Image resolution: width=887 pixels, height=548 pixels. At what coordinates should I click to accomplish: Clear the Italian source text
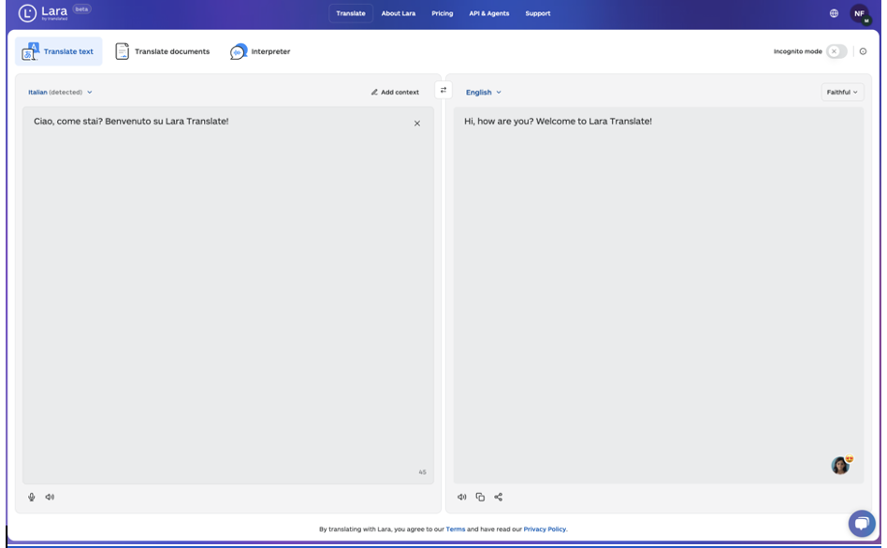(x=417, y=123)
